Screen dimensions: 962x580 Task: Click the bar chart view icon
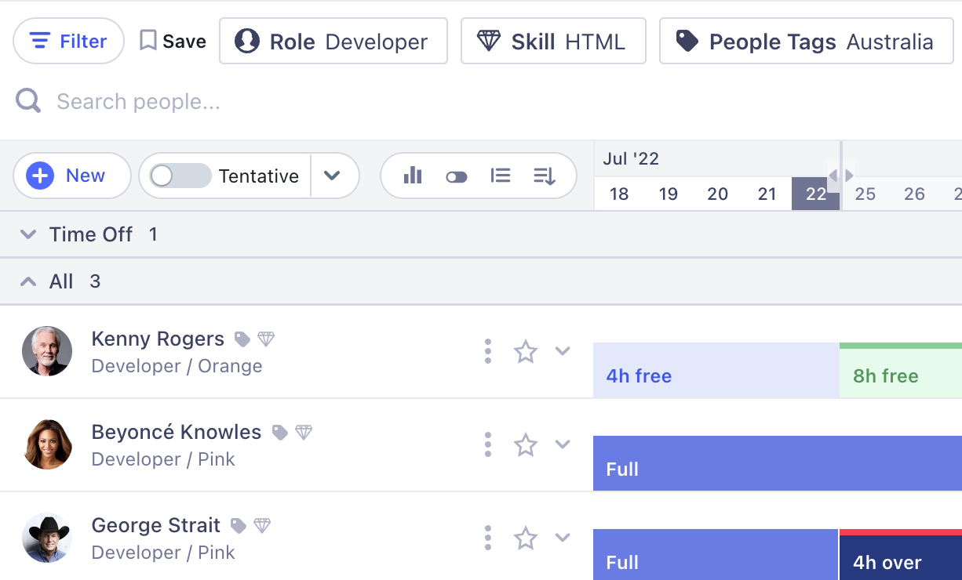point(413,176)
